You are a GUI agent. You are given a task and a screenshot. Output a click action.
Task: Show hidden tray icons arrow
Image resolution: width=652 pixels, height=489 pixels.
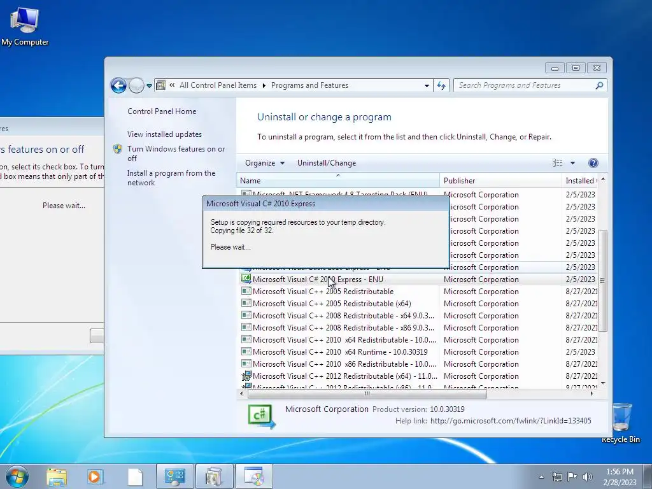pos(541,477)
